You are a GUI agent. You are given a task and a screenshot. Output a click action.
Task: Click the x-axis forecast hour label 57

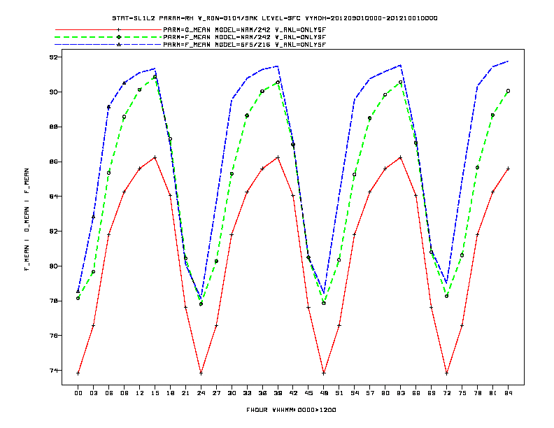[370, 393]
